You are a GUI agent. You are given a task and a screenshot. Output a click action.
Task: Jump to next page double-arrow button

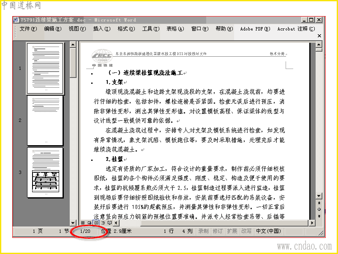[319, 216]
